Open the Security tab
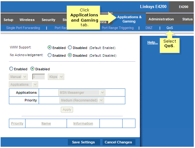The width and height of the screenshot is (195, 148). pyautogui.click(x=49, y=20)
